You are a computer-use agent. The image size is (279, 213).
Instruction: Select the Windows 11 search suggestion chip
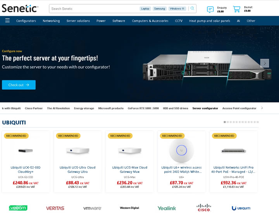177,9
